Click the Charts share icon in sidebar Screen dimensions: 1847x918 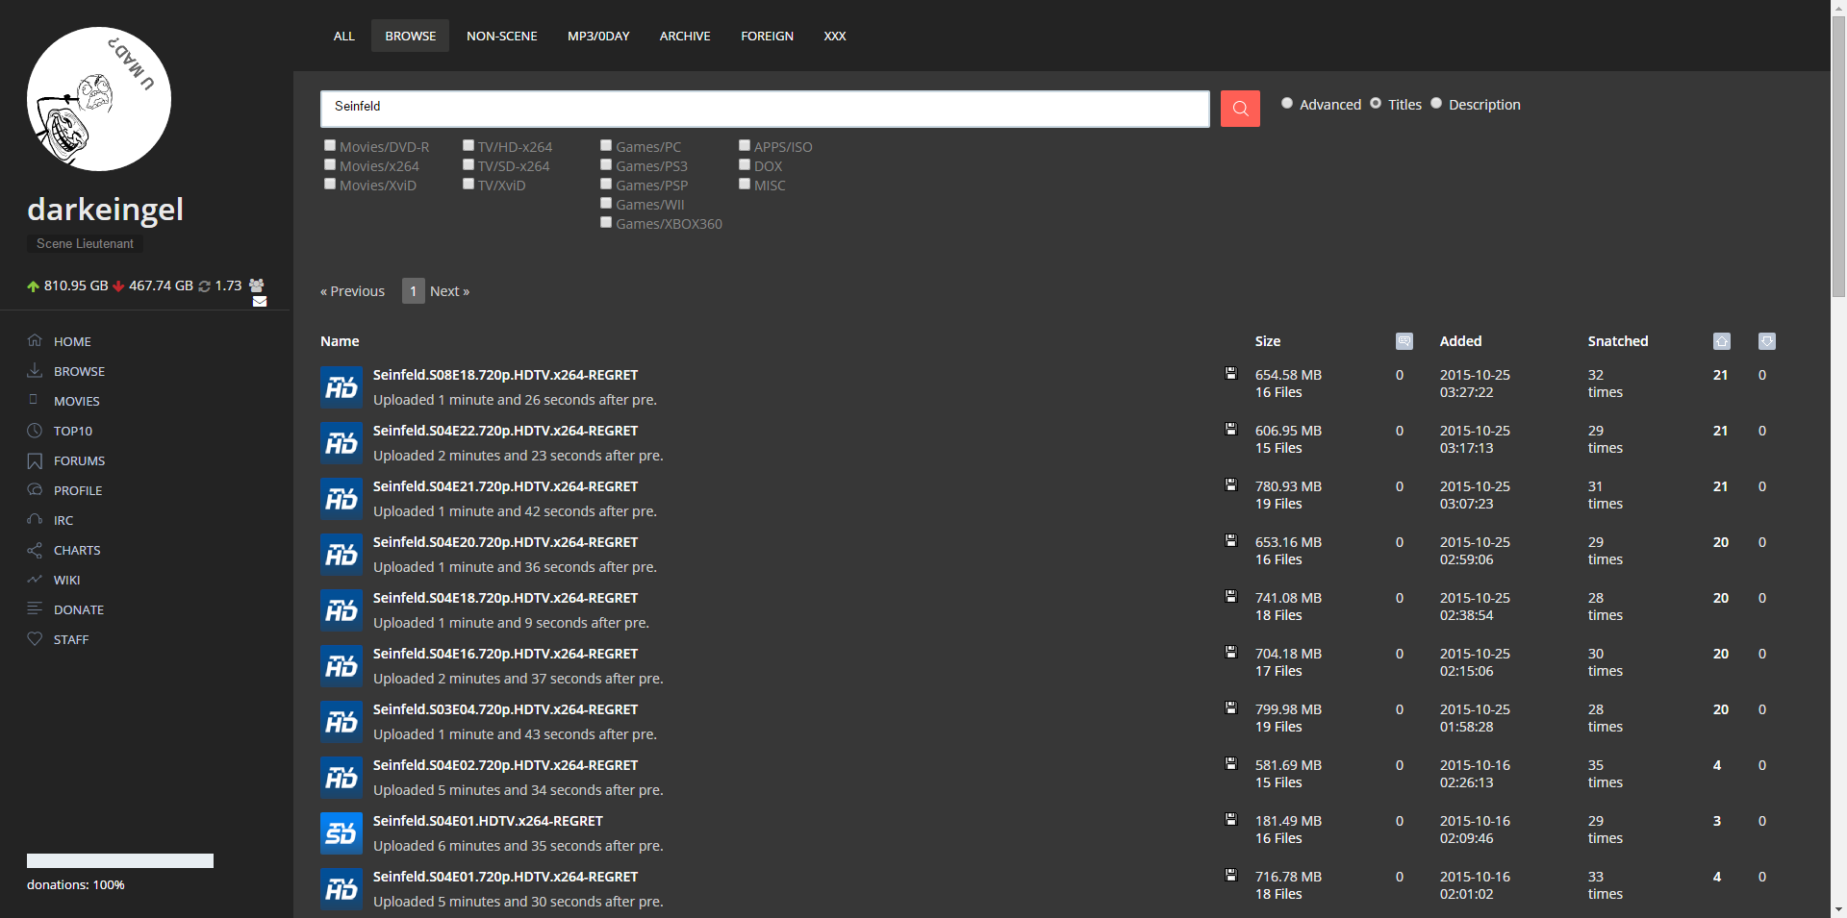(x=35, y=550)
